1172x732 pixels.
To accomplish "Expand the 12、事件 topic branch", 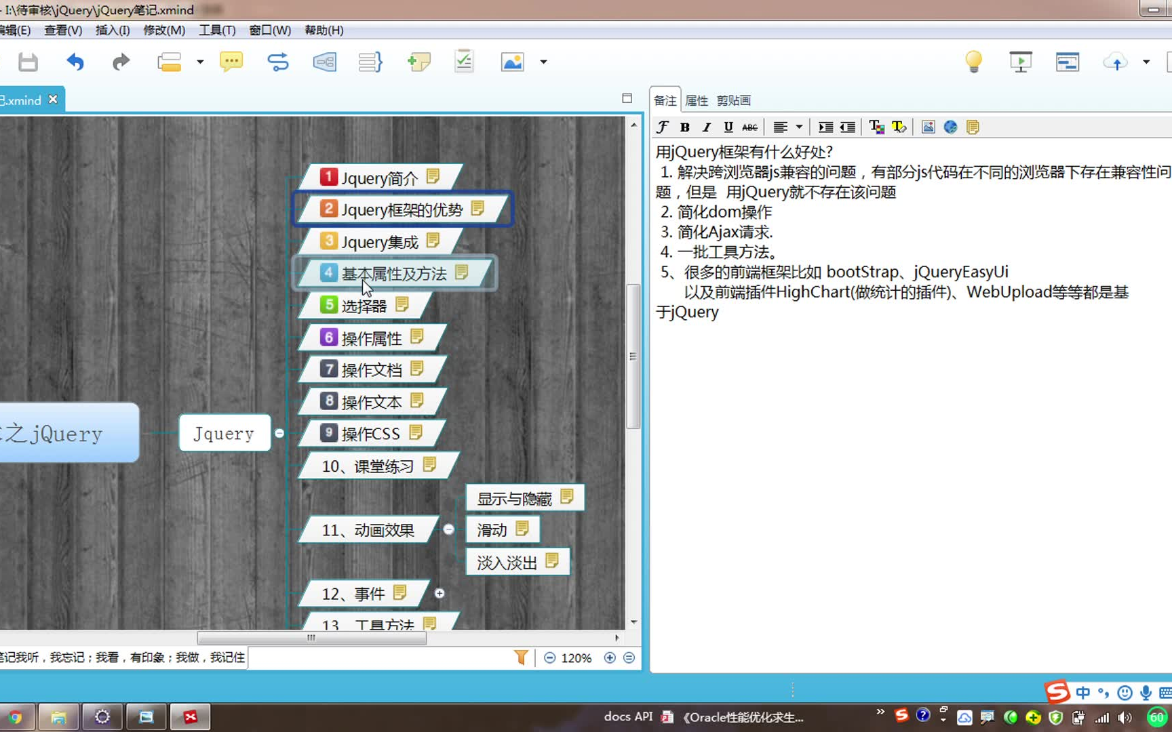I will pyautogui.click(x=439, y=593).
